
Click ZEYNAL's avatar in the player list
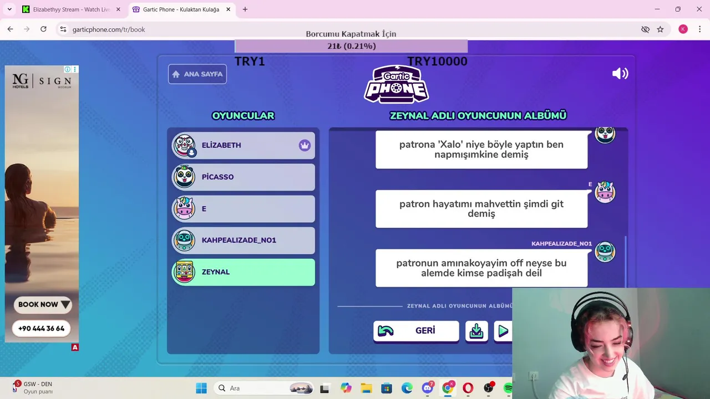pyautogui.click(x=184, y=272)
